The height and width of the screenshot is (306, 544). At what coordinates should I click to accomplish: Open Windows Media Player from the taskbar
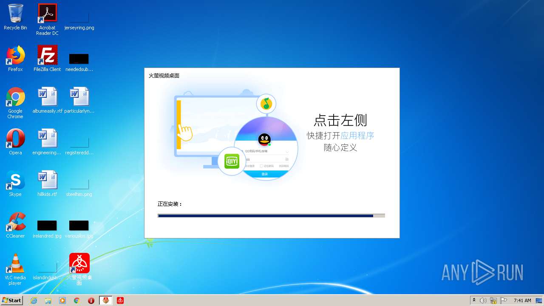tap(62, 300)
